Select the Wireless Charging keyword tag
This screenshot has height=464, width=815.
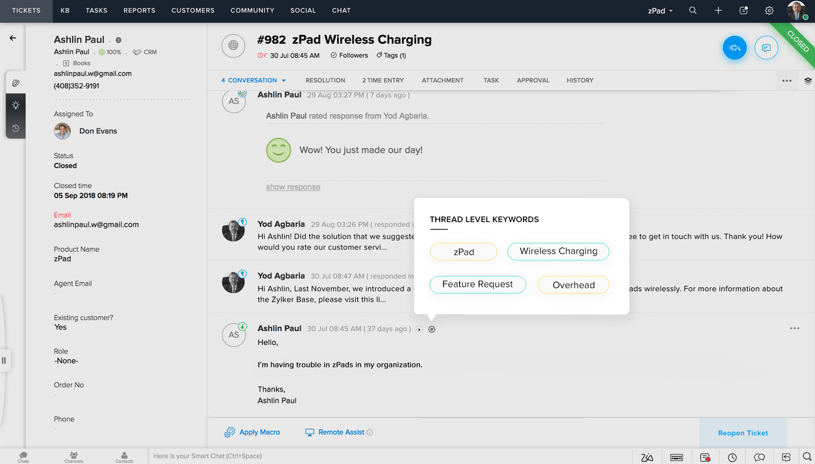coord(558,251)
